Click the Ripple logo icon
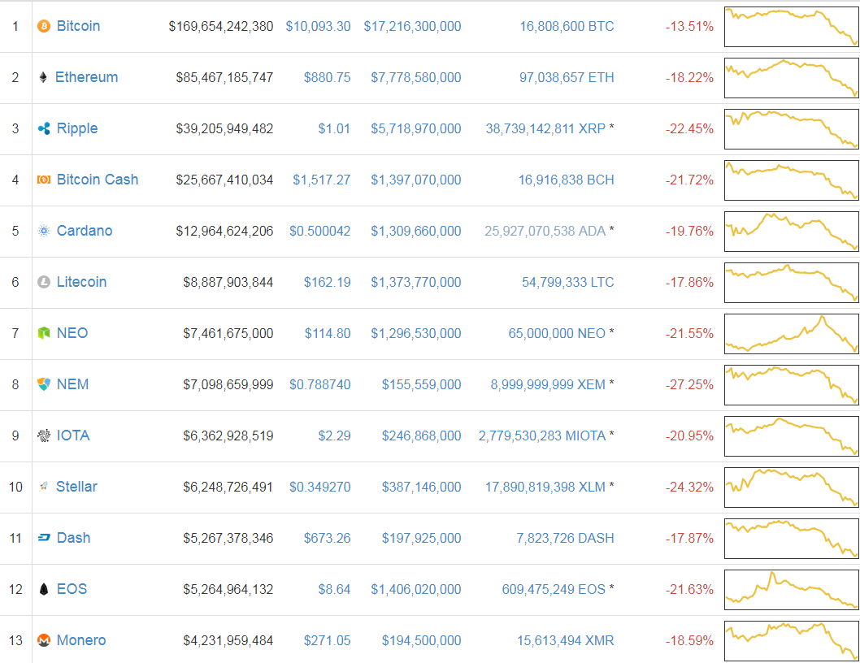The width and height of the screenshot is (860, 663). [44, 128]
